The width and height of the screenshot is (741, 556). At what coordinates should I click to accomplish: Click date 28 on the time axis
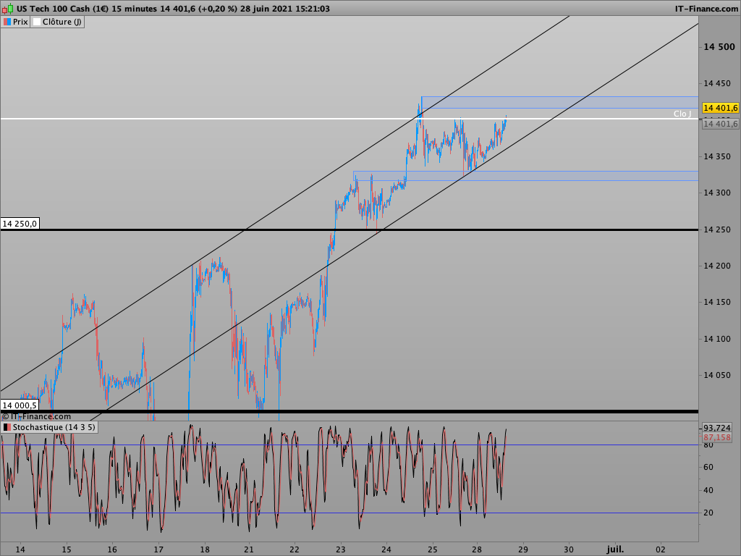pyautogui.click(x=476, y=549)
